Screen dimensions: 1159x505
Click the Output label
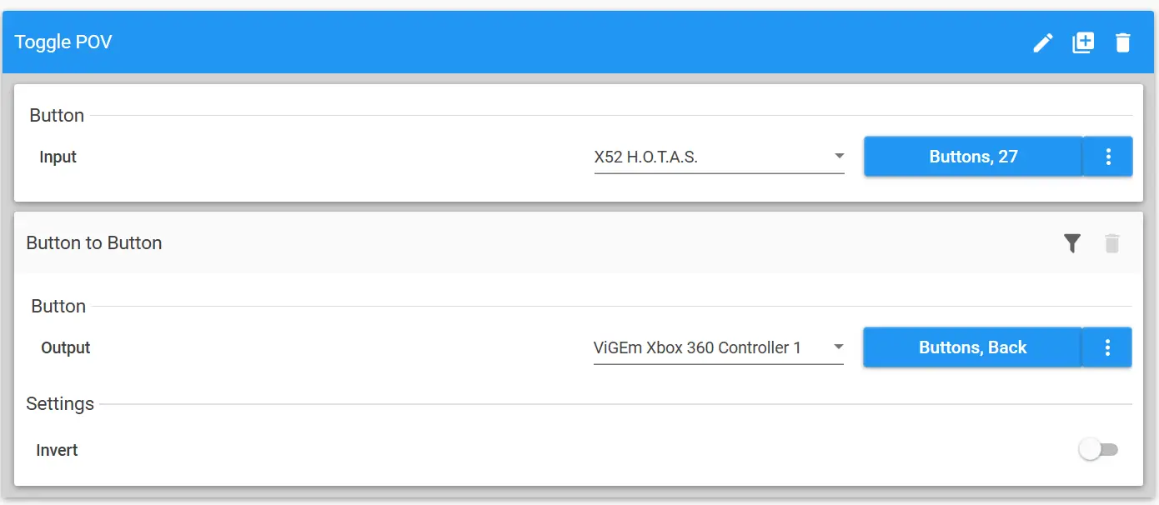pyautogui.click(x=65, y=347)
